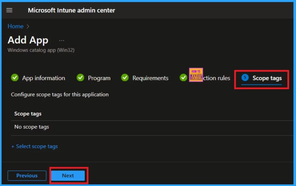Viewport: 296px width, 186px height.
Task: Click the Microsoft Intune admin center title
Action: pyautogui.click(x=71, y=10)
